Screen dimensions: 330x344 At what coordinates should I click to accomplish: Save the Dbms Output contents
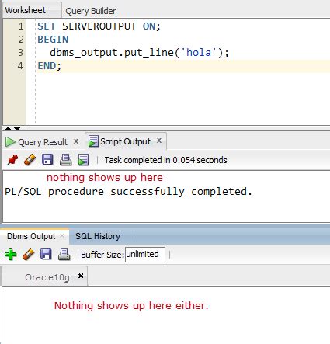click(46, 255)
